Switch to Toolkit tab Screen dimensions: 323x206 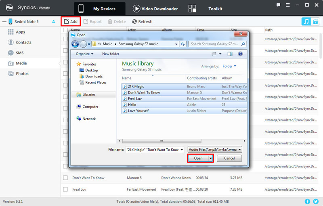[205, 8]
